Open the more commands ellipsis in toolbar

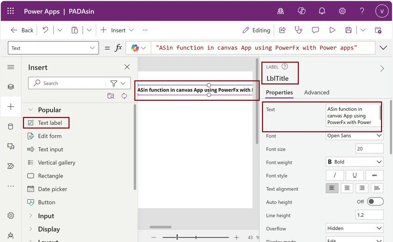(145, 30)
